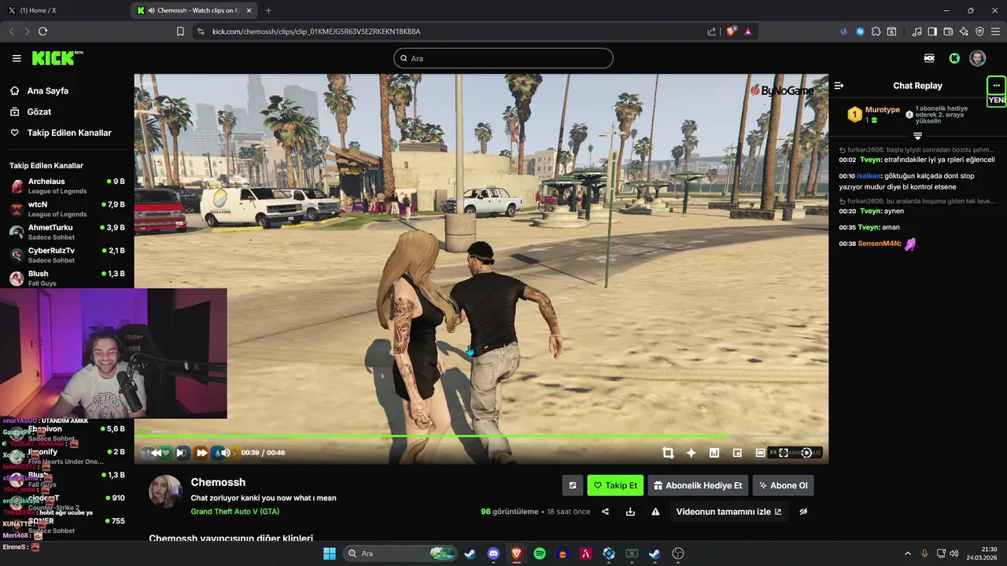The height and width of the screenshot is (566, 1007).
Task: Open the Windows Start menu
Action: [329, 553]
